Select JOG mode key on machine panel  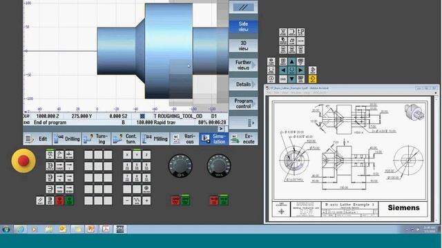50,154
